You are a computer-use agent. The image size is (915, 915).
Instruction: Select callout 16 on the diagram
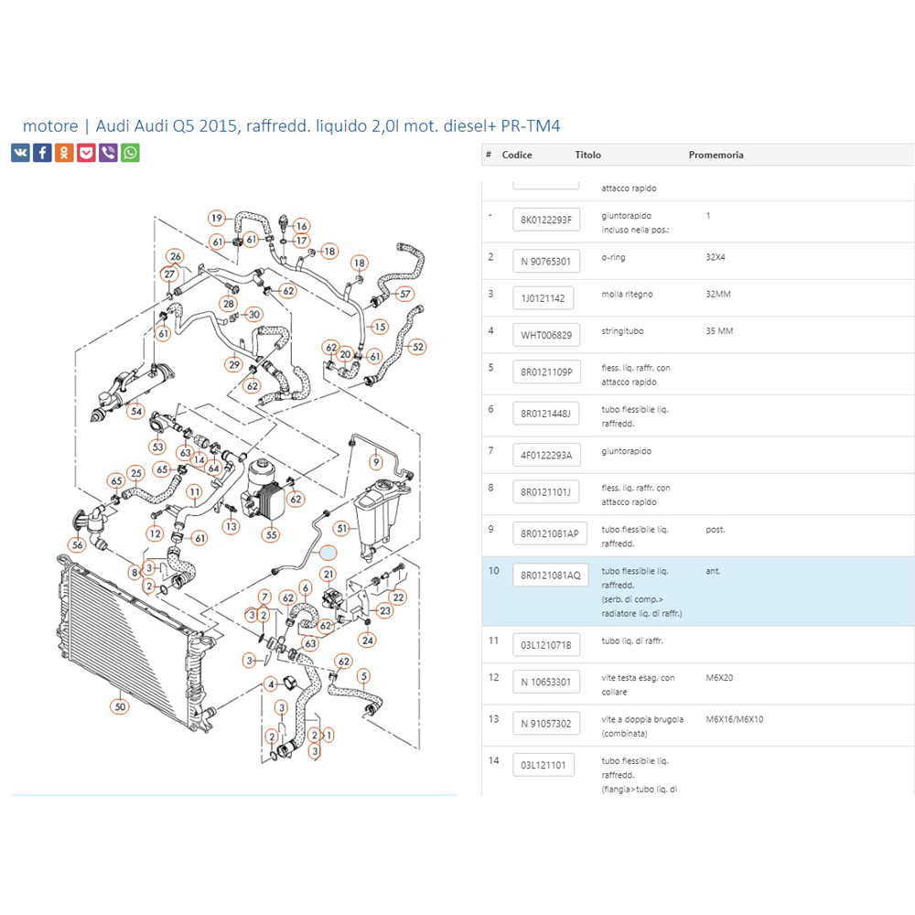coord(301,226)
